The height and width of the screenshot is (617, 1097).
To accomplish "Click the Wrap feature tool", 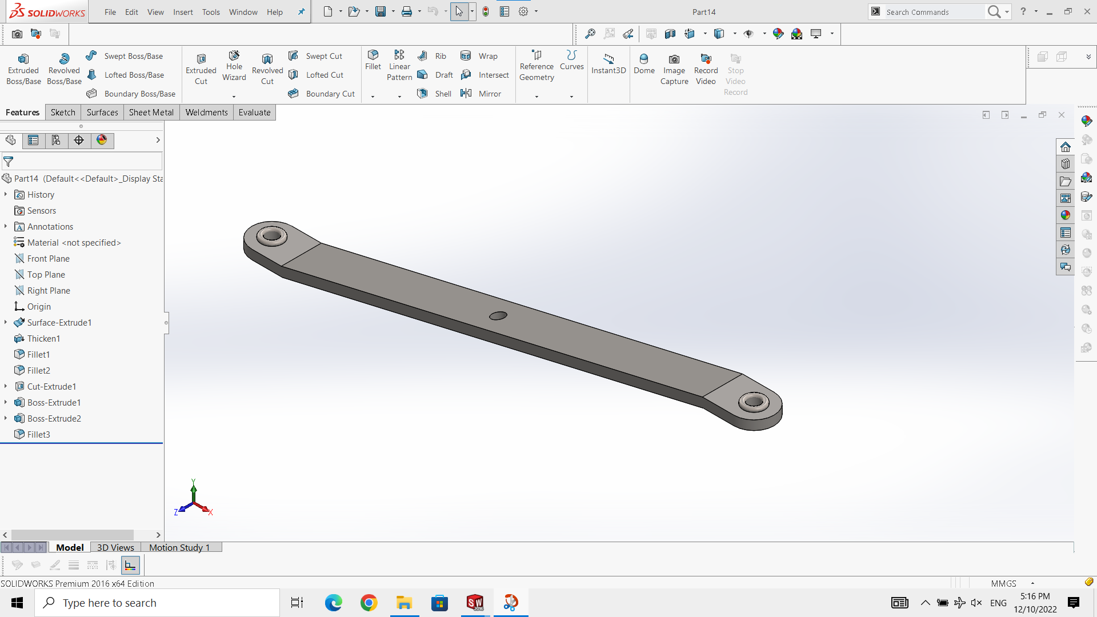I will (x=479, y=56).
